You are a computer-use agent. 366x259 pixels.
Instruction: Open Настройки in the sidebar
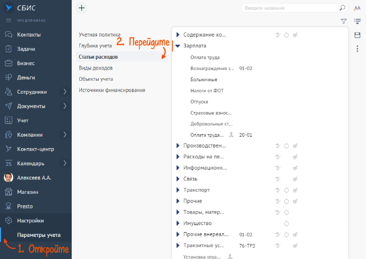pos(31,220)
